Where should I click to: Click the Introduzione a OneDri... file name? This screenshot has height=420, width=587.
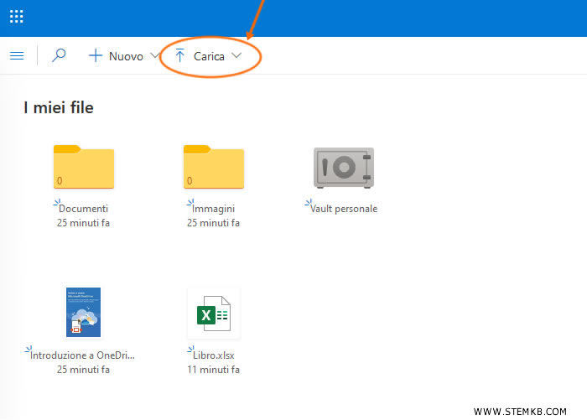tap(82, 355)
